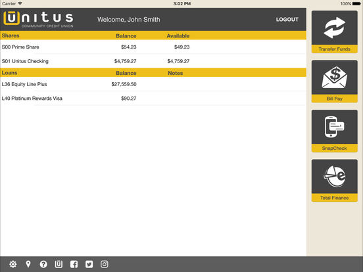
Task: Log out with the LOGOUT button
Action: point(287,20)
